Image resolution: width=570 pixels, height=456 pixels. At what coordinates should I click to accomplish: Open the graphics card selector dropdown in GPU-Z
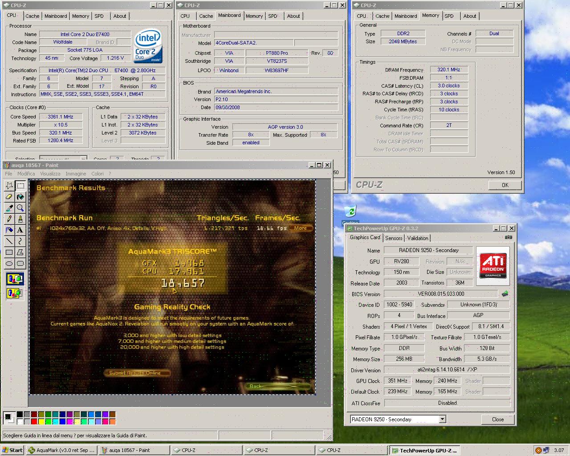(x=442, y=419)
